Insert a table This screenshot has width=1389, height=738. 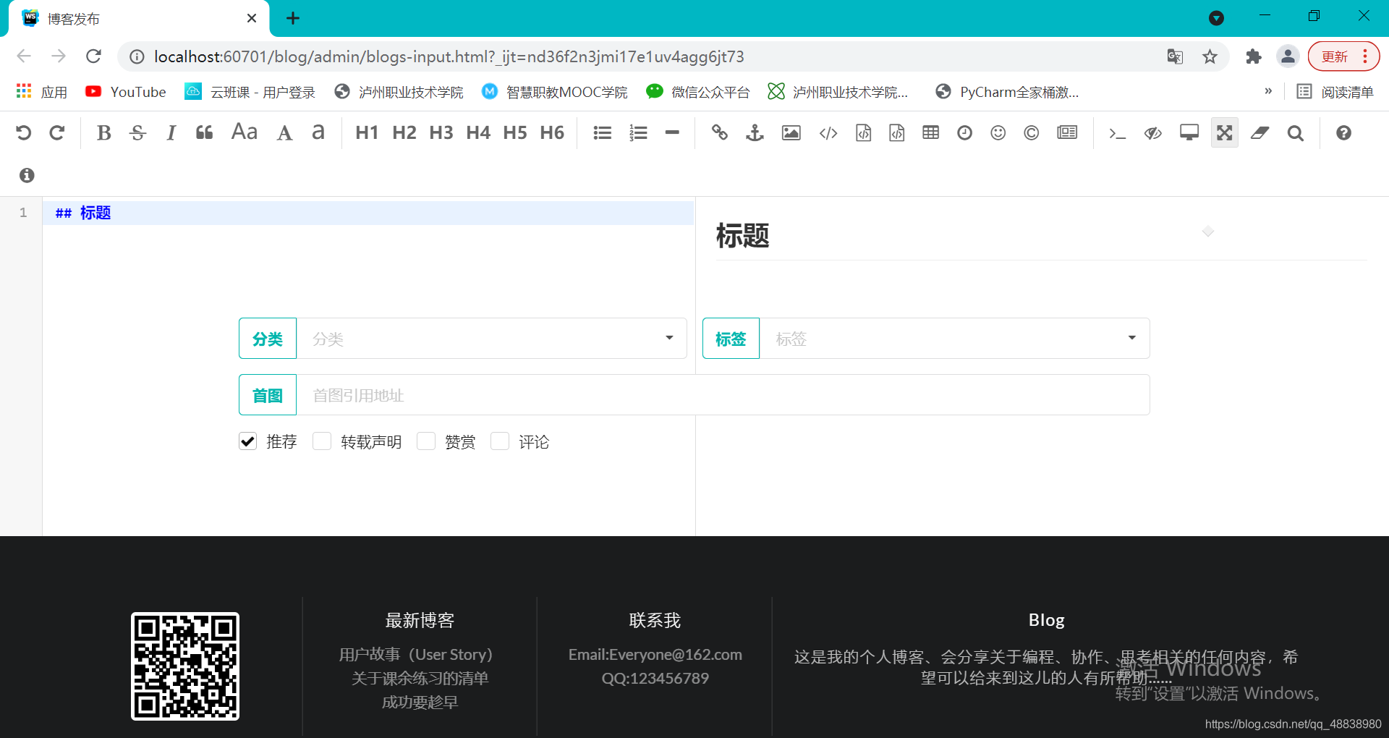click(930, 132)
